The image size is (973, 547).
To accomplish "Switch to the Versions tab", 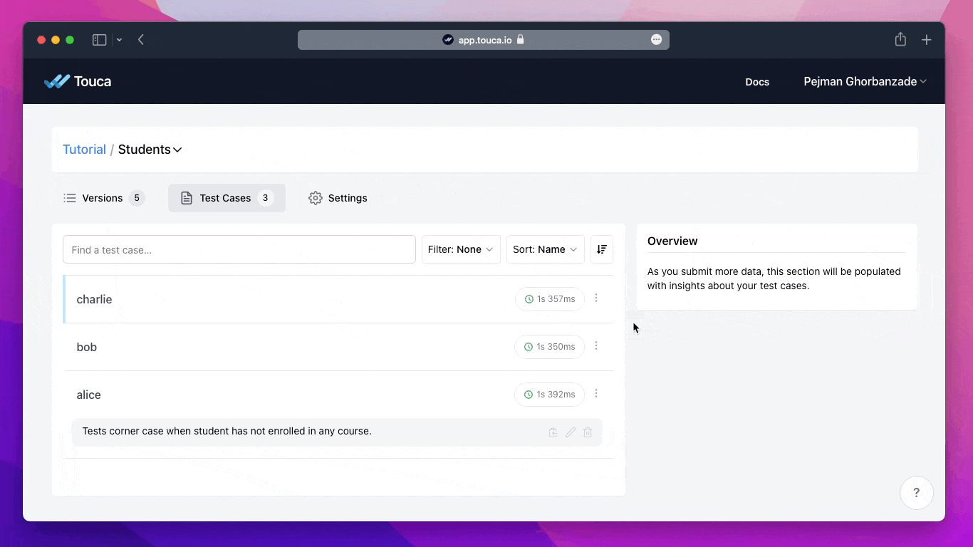I will (x=104, y=198).
